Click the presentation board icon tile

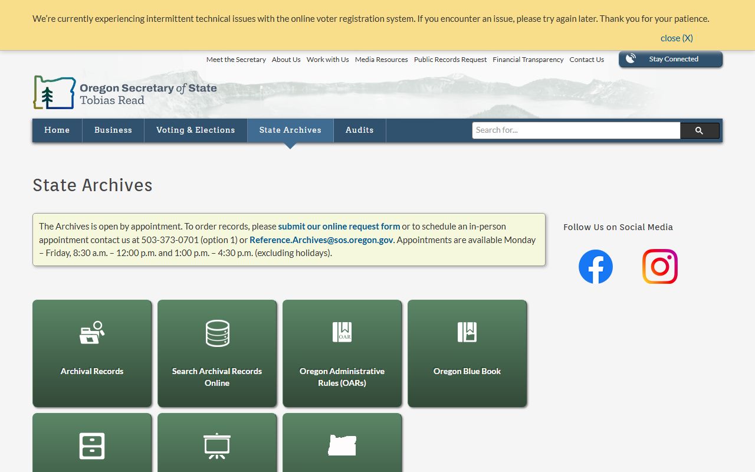pyautogui.click(x=217, y=445)
